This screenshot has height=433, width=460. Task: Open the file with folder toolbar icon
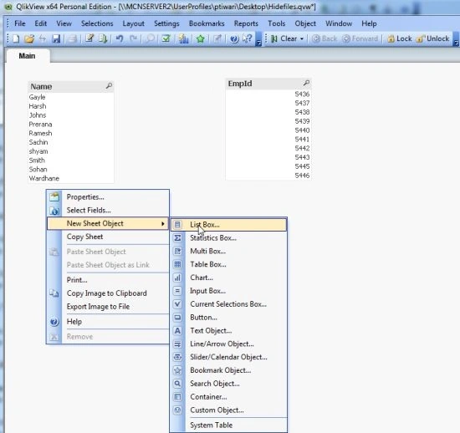[x=29, y=38]
